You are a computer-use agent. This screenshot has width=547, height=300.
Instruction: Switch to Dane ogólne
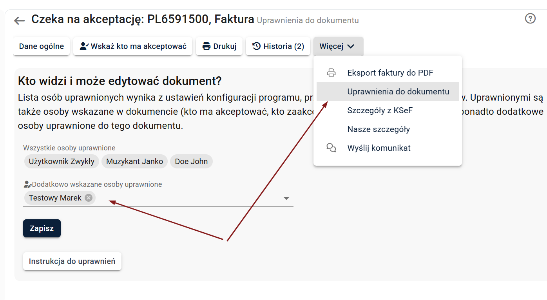[42, 46]
